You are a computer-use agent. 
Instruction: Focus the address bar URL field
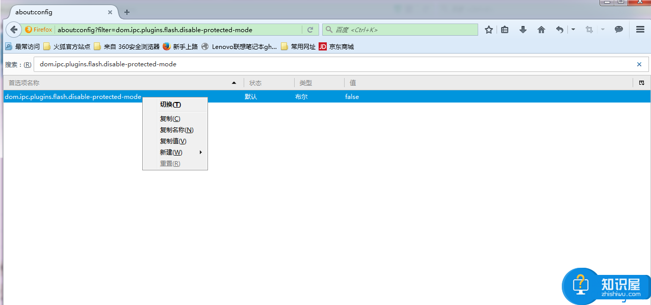[x=179, y=30]
